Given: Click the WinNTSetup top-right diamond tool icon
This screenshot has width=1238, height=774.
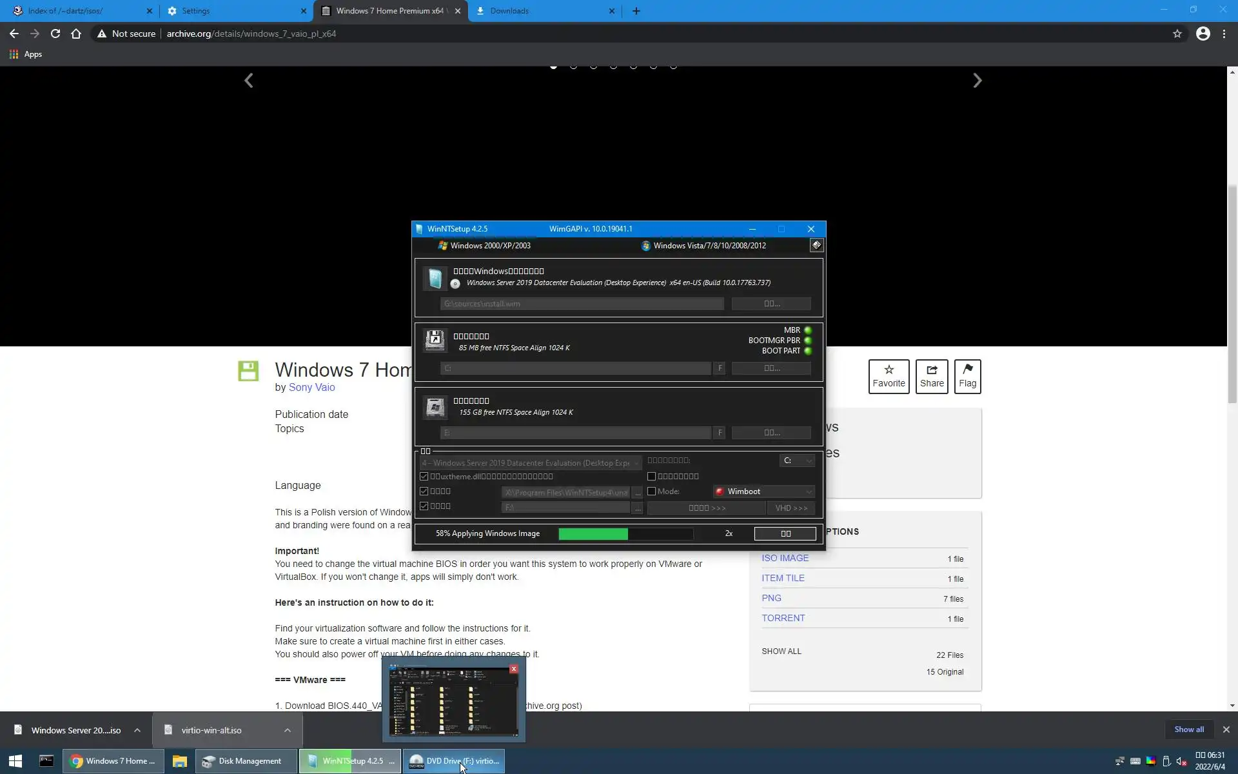Looking at the screenshot, I should coord(816,245).
